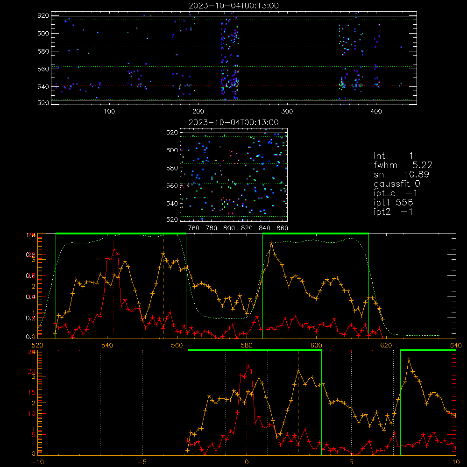
Task: Click x-axis label 640 on profile plot
Action: 456,346
